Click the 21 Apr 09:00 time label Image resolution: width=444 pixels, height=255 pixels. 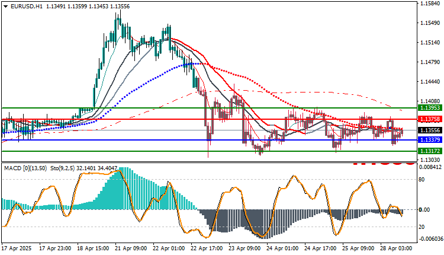131,248
